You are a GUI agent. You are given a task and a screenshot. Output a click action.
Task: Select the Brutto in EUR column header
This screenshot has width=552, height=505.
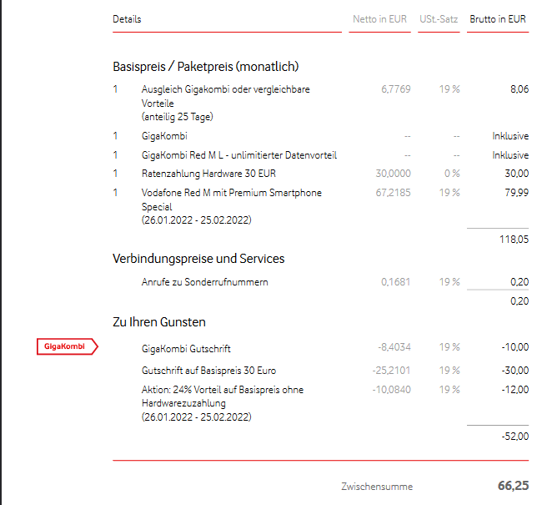498,19
